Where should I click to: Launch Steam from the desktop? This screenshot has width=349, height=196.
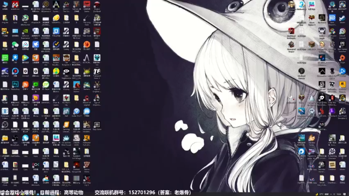342,19
